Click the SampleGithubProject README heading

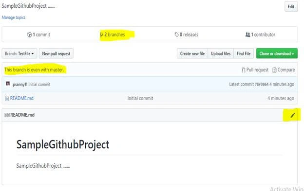click(63, 145)
